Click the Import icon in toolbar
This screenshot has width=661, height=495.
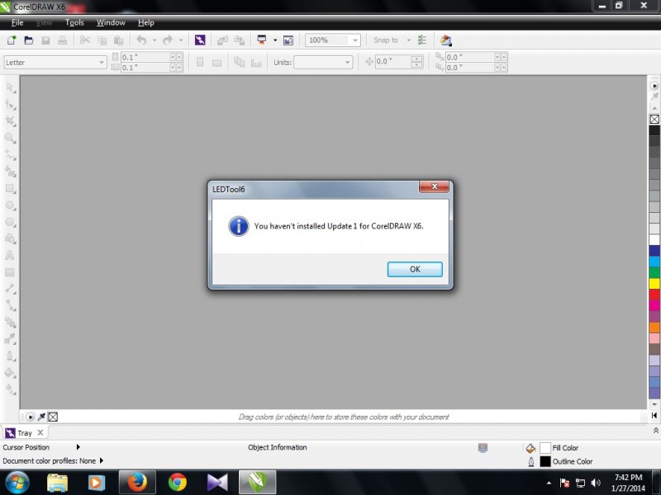pyautogui.click(x=222, y=40)
